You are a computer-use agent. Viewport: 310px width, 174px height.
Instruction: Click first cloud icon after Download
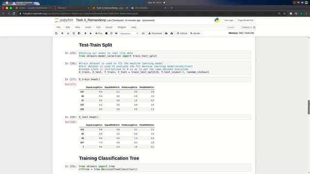point(166,33)
